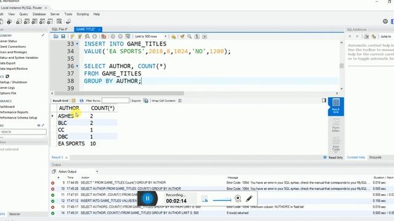Toggle the recorder webcam icon
The image size is (394, 221).
pos(238,198)
